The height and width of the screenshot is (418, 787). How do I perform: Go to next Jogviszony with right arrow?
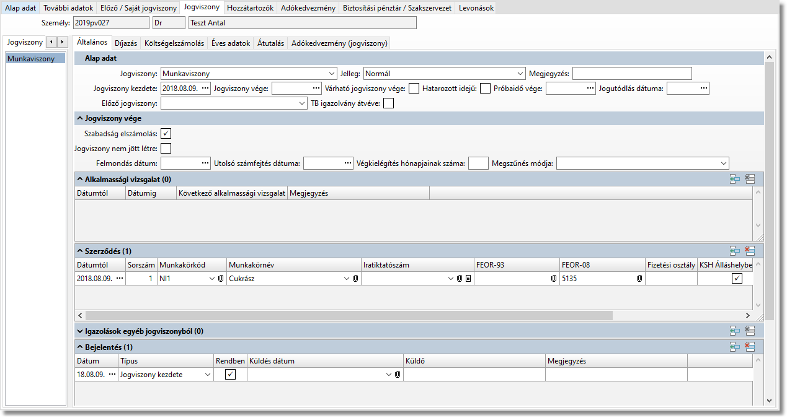(62, 42)
